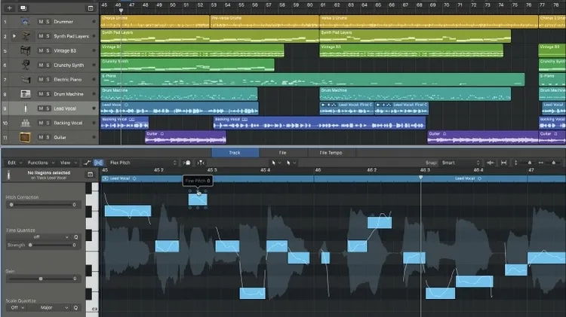566x317 pixels.
Task: Click the Drum Machine track icon
Action: click(x=26, y=94)
